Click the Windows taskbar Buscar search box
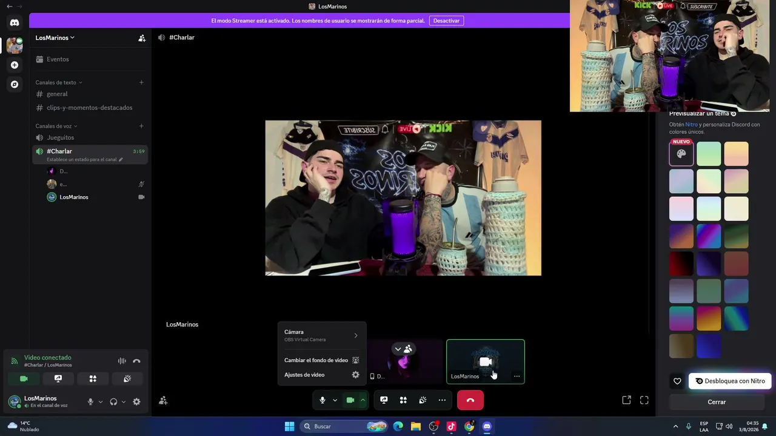The image size is (776, 436). coord(344,426)
